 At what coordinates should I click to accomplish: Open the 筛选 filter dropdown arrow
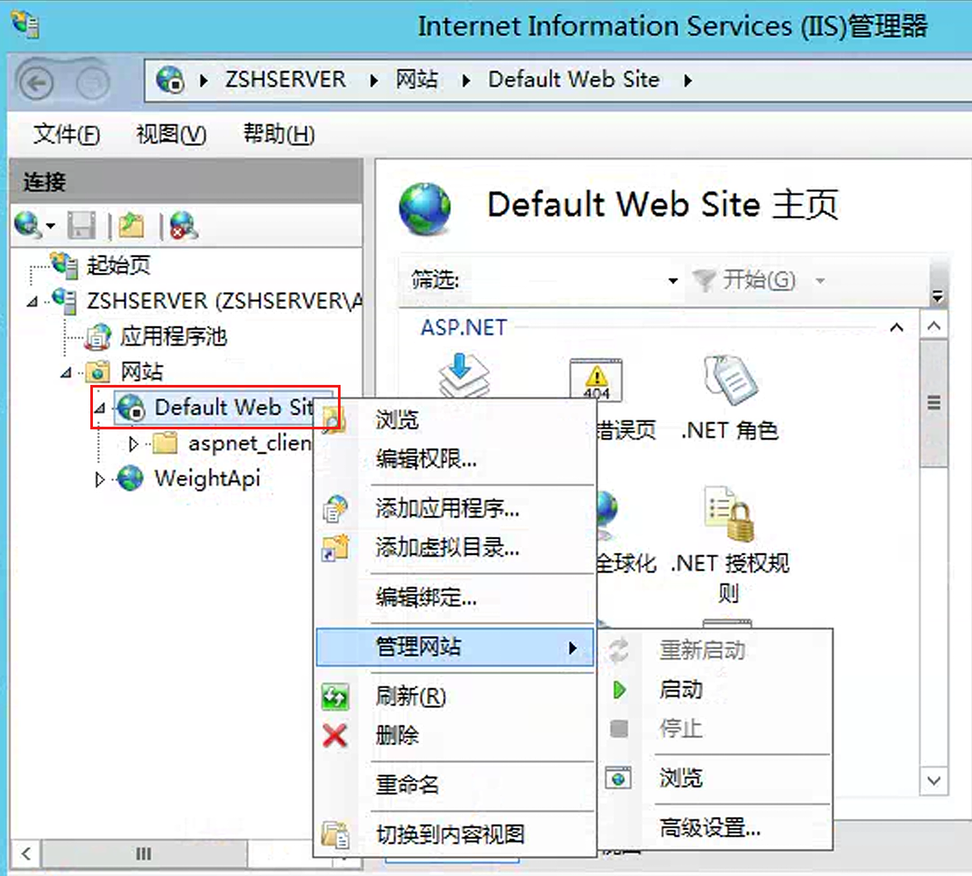click(x=673, y=281)
